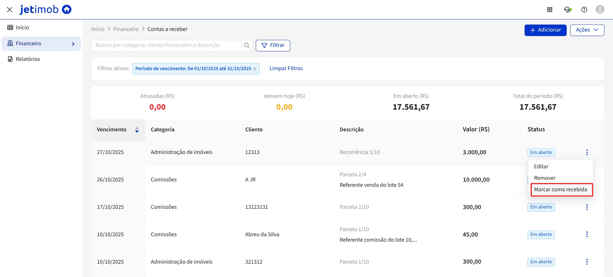Click the magnifier search icon
The width and height of the screenshot is (613, 277).
(x=247, y=46)
